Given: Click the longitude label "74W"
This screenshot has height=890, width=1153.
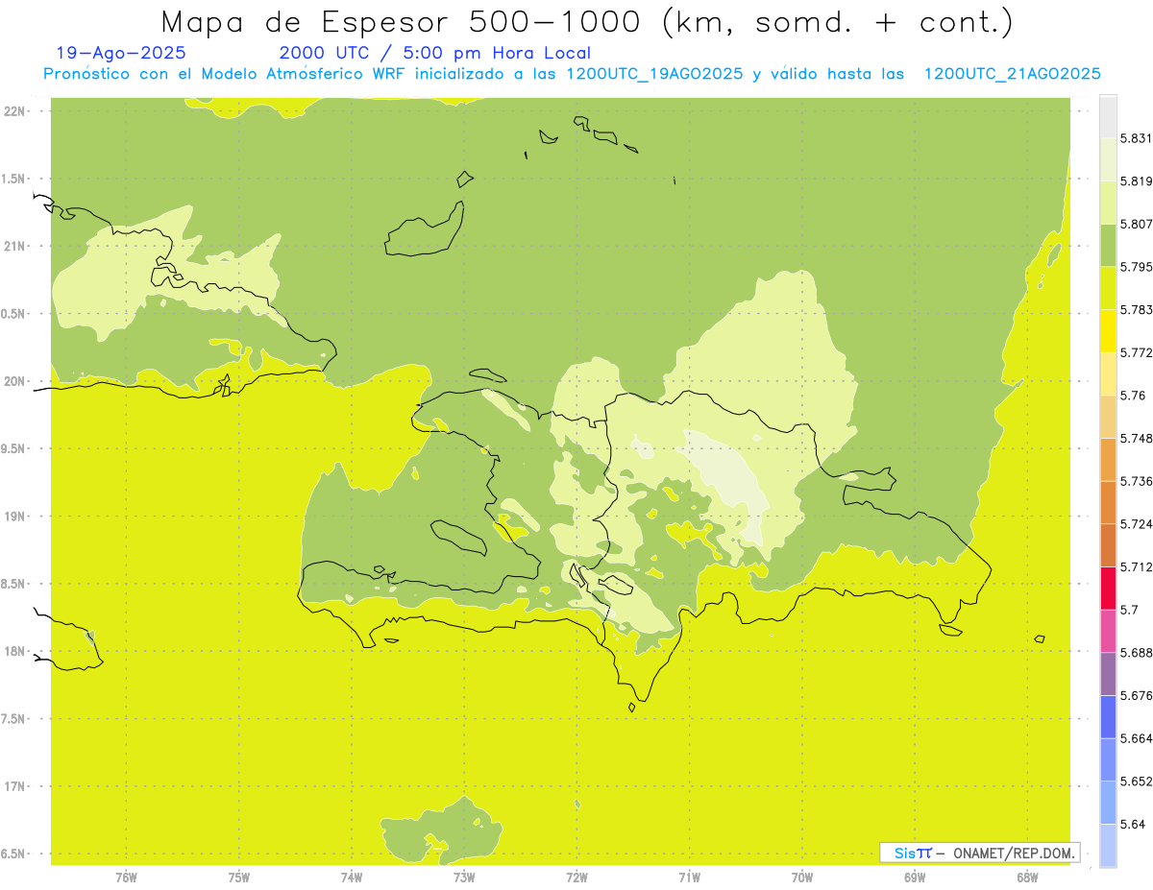Looking at the screenshot, I should tap(352, 877).
